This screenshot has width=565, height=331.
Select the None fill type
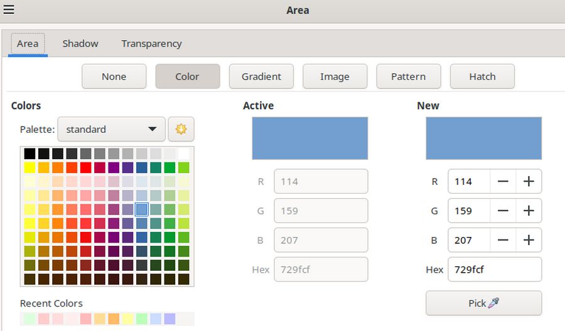[x=114, y=76]
